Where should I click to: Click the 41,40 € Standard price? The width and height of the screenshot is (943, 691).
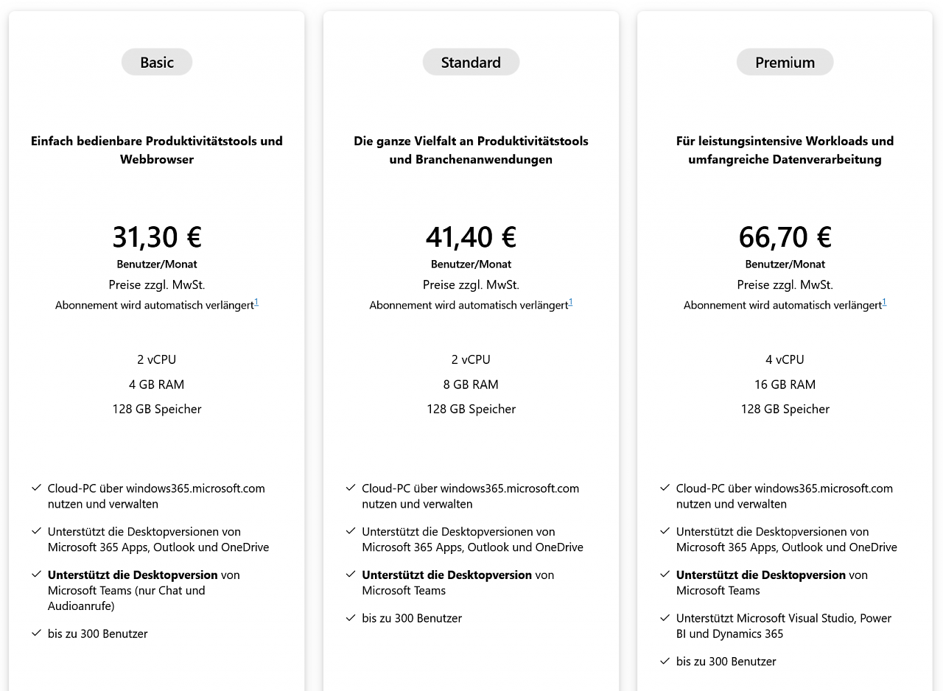pyautogui.click(x=471, y=237)
